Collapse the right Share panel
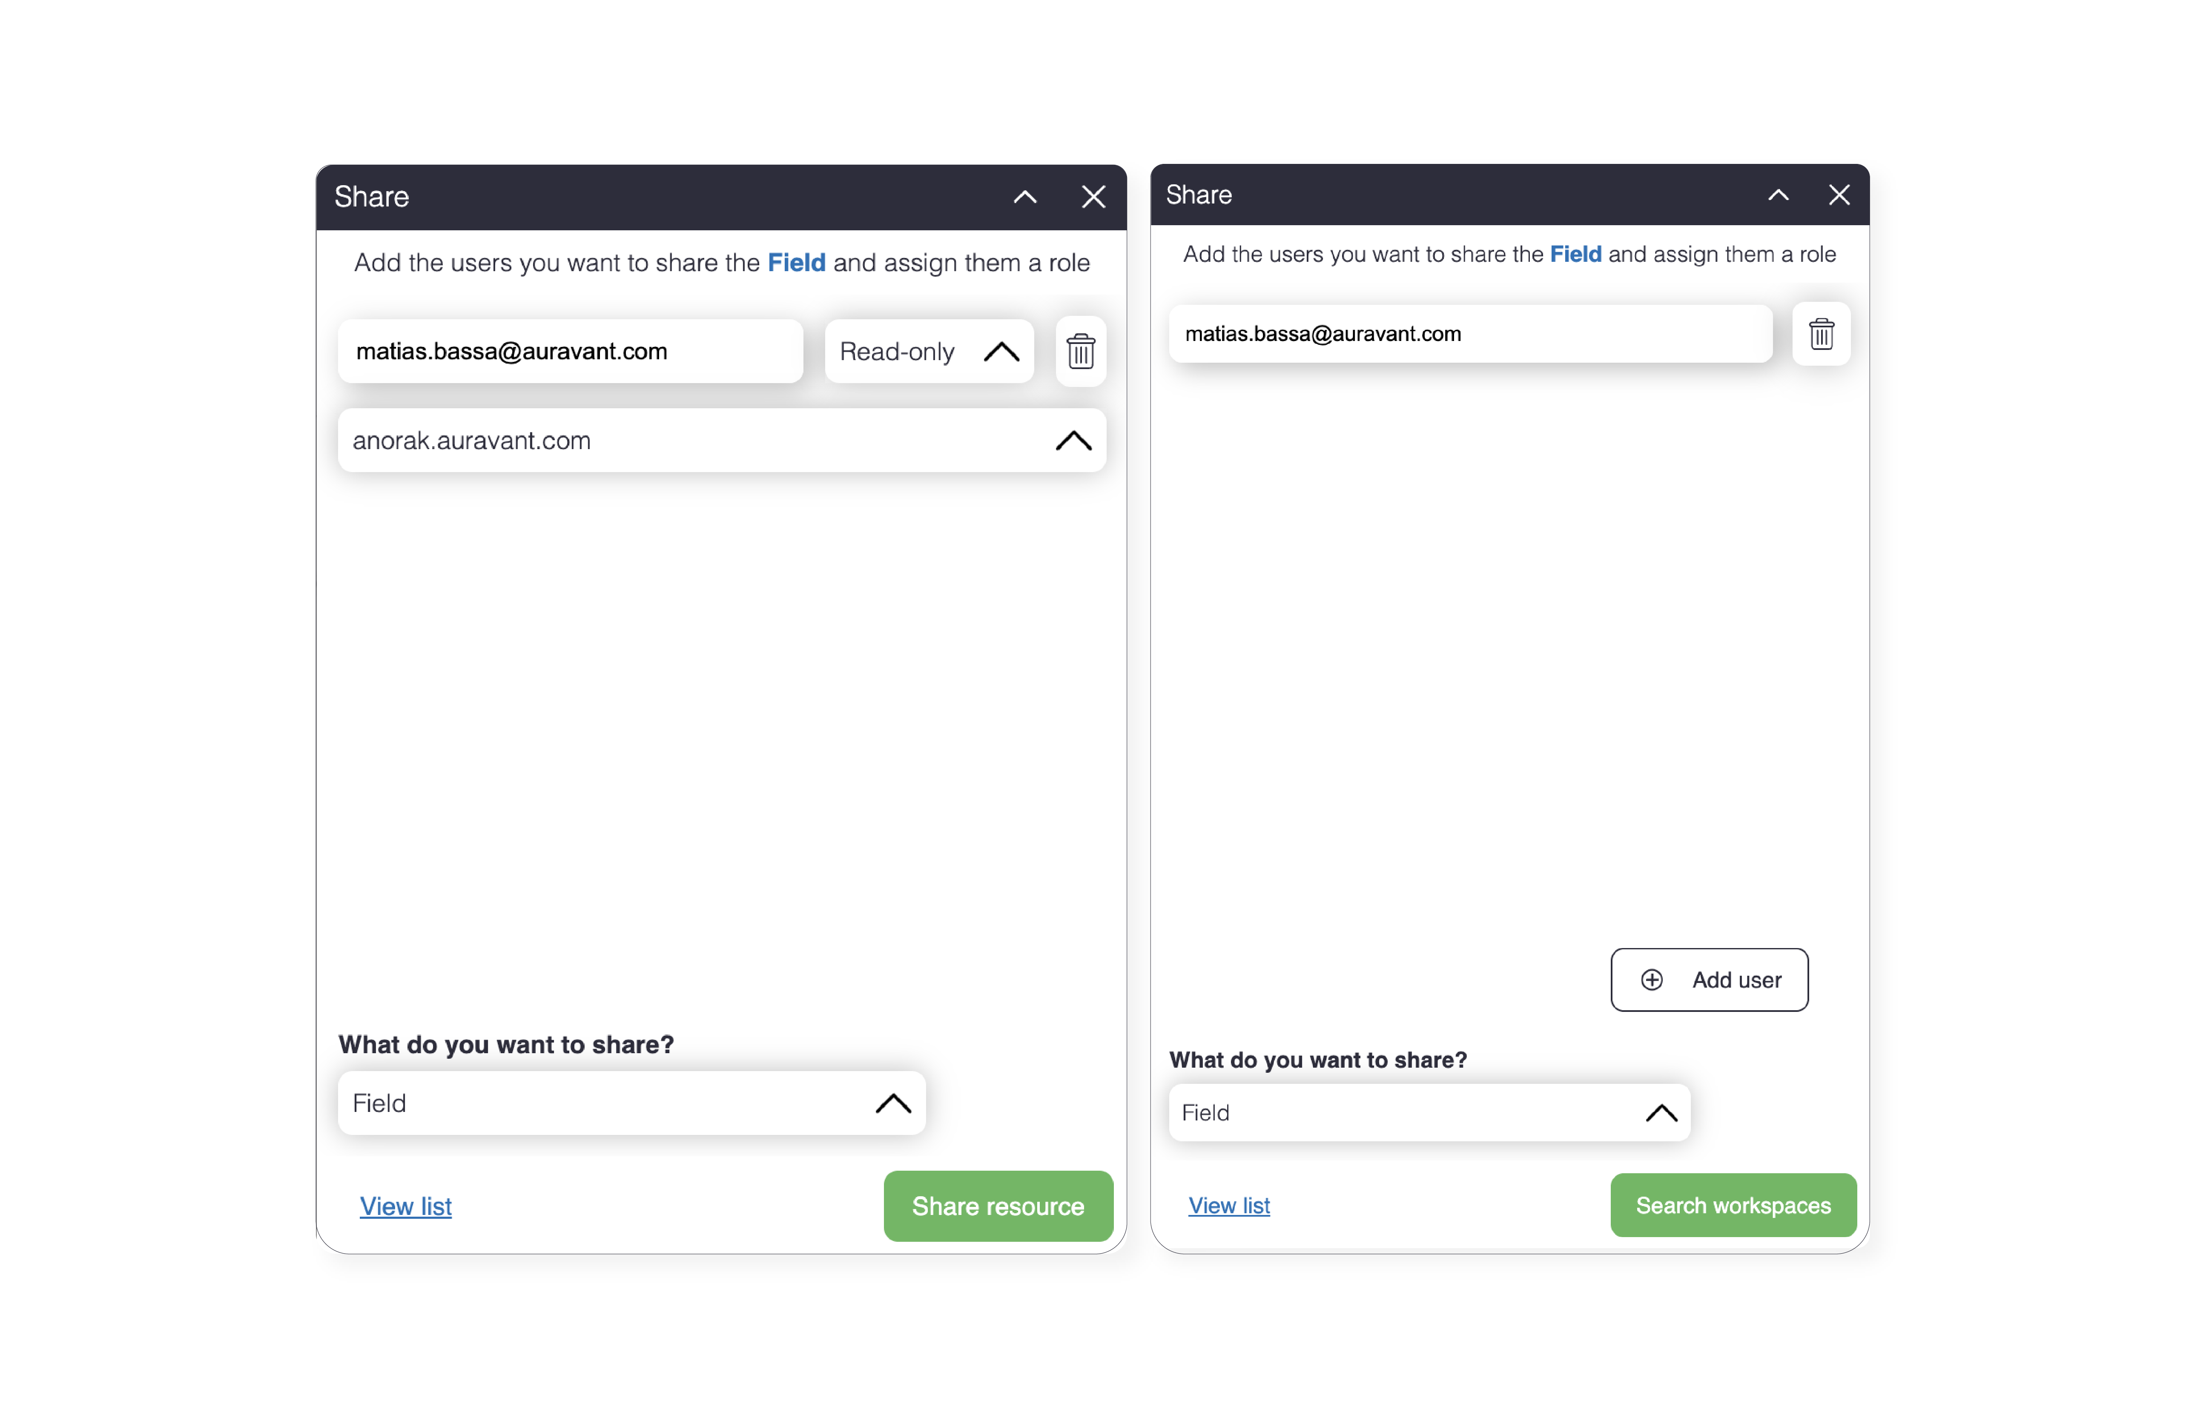This screenshot has height=1421, width=2186. point(1778,195)
